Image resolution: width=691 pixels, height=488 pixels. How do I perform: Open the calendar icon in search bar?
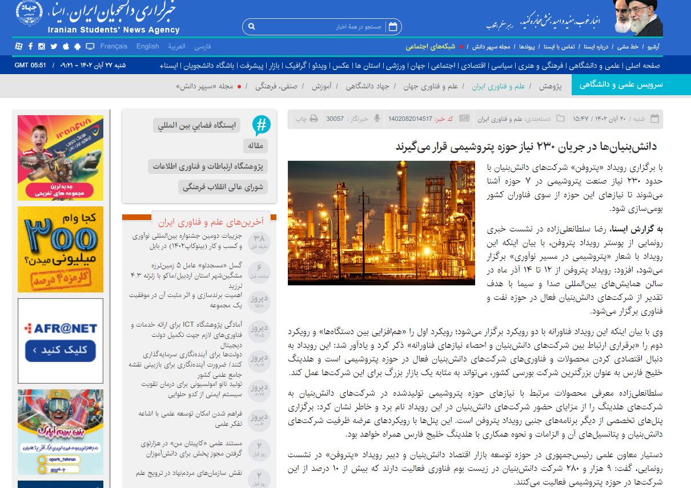[x=392, y=27]
